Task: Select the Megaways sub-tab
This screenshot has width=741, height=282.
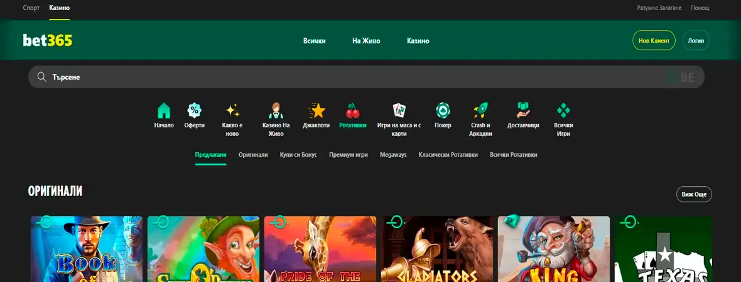Action: click(x=393, y=155)
